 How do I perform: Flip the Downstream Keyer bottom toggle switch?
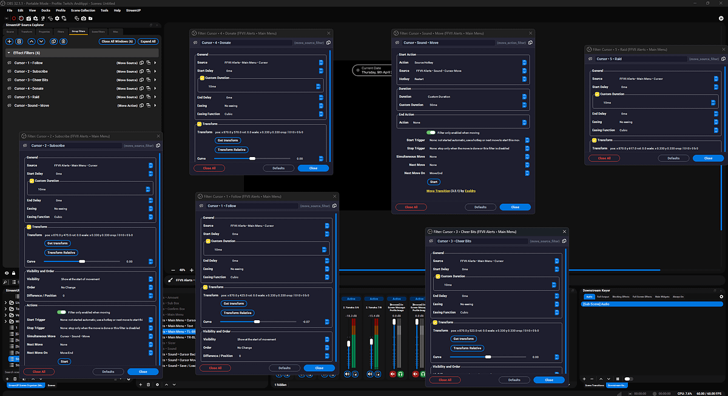629,379
